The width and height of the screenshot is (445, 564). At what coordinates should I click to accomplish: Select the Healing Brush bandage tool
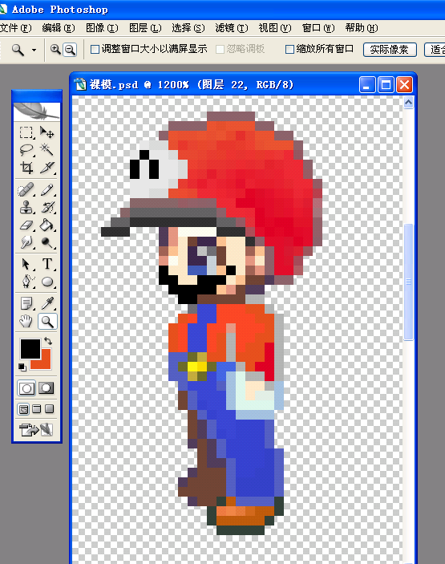(x=26, y=189)
